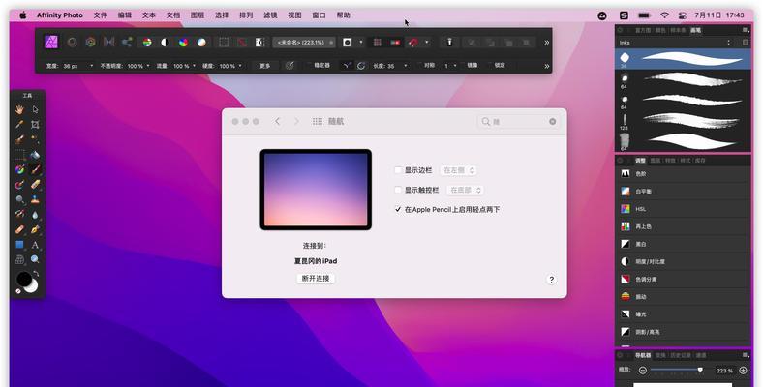This screenshot has height=387, width=763.
Task: Apply Auto Levels from toolbar
Action: [x=147, y=43]
